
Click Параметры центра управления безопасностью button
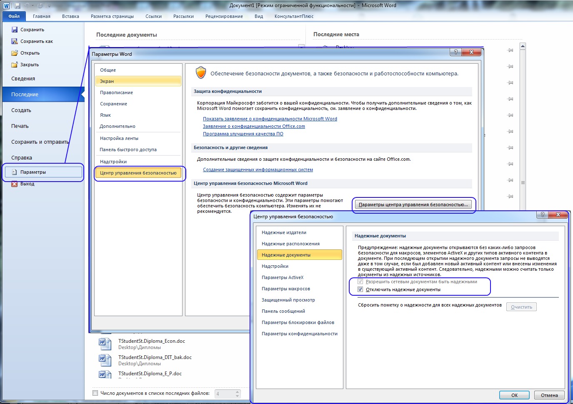413,204
